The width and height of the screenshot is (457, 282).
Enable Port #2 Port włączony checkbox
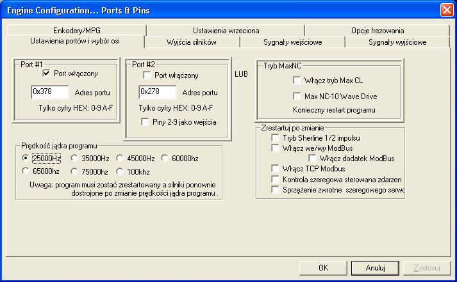[x=147, y=75]
